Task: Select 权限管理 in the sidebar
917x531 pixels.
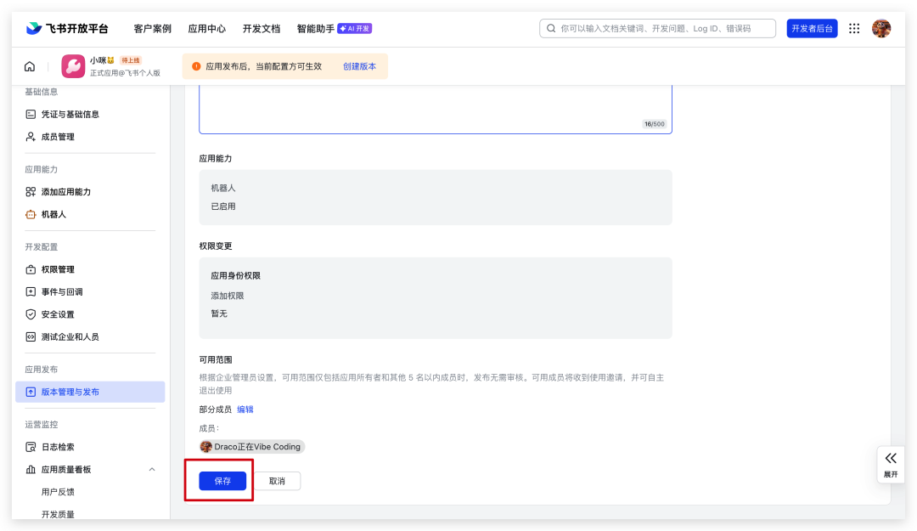Action: click(x=58, y=269)
